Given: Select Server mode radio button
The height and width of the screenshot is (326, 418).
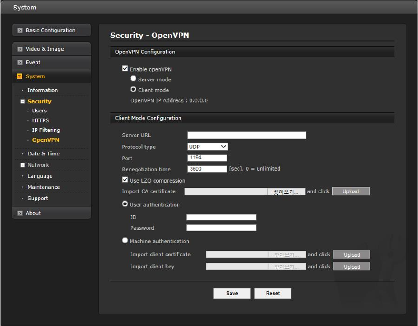Looking at the screenshot, I should (x=134, y=79).
